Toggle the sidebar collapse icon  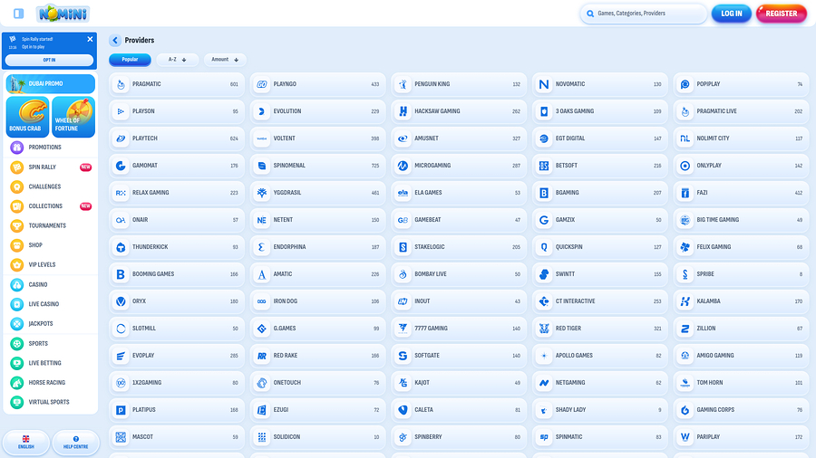(18, 14)
